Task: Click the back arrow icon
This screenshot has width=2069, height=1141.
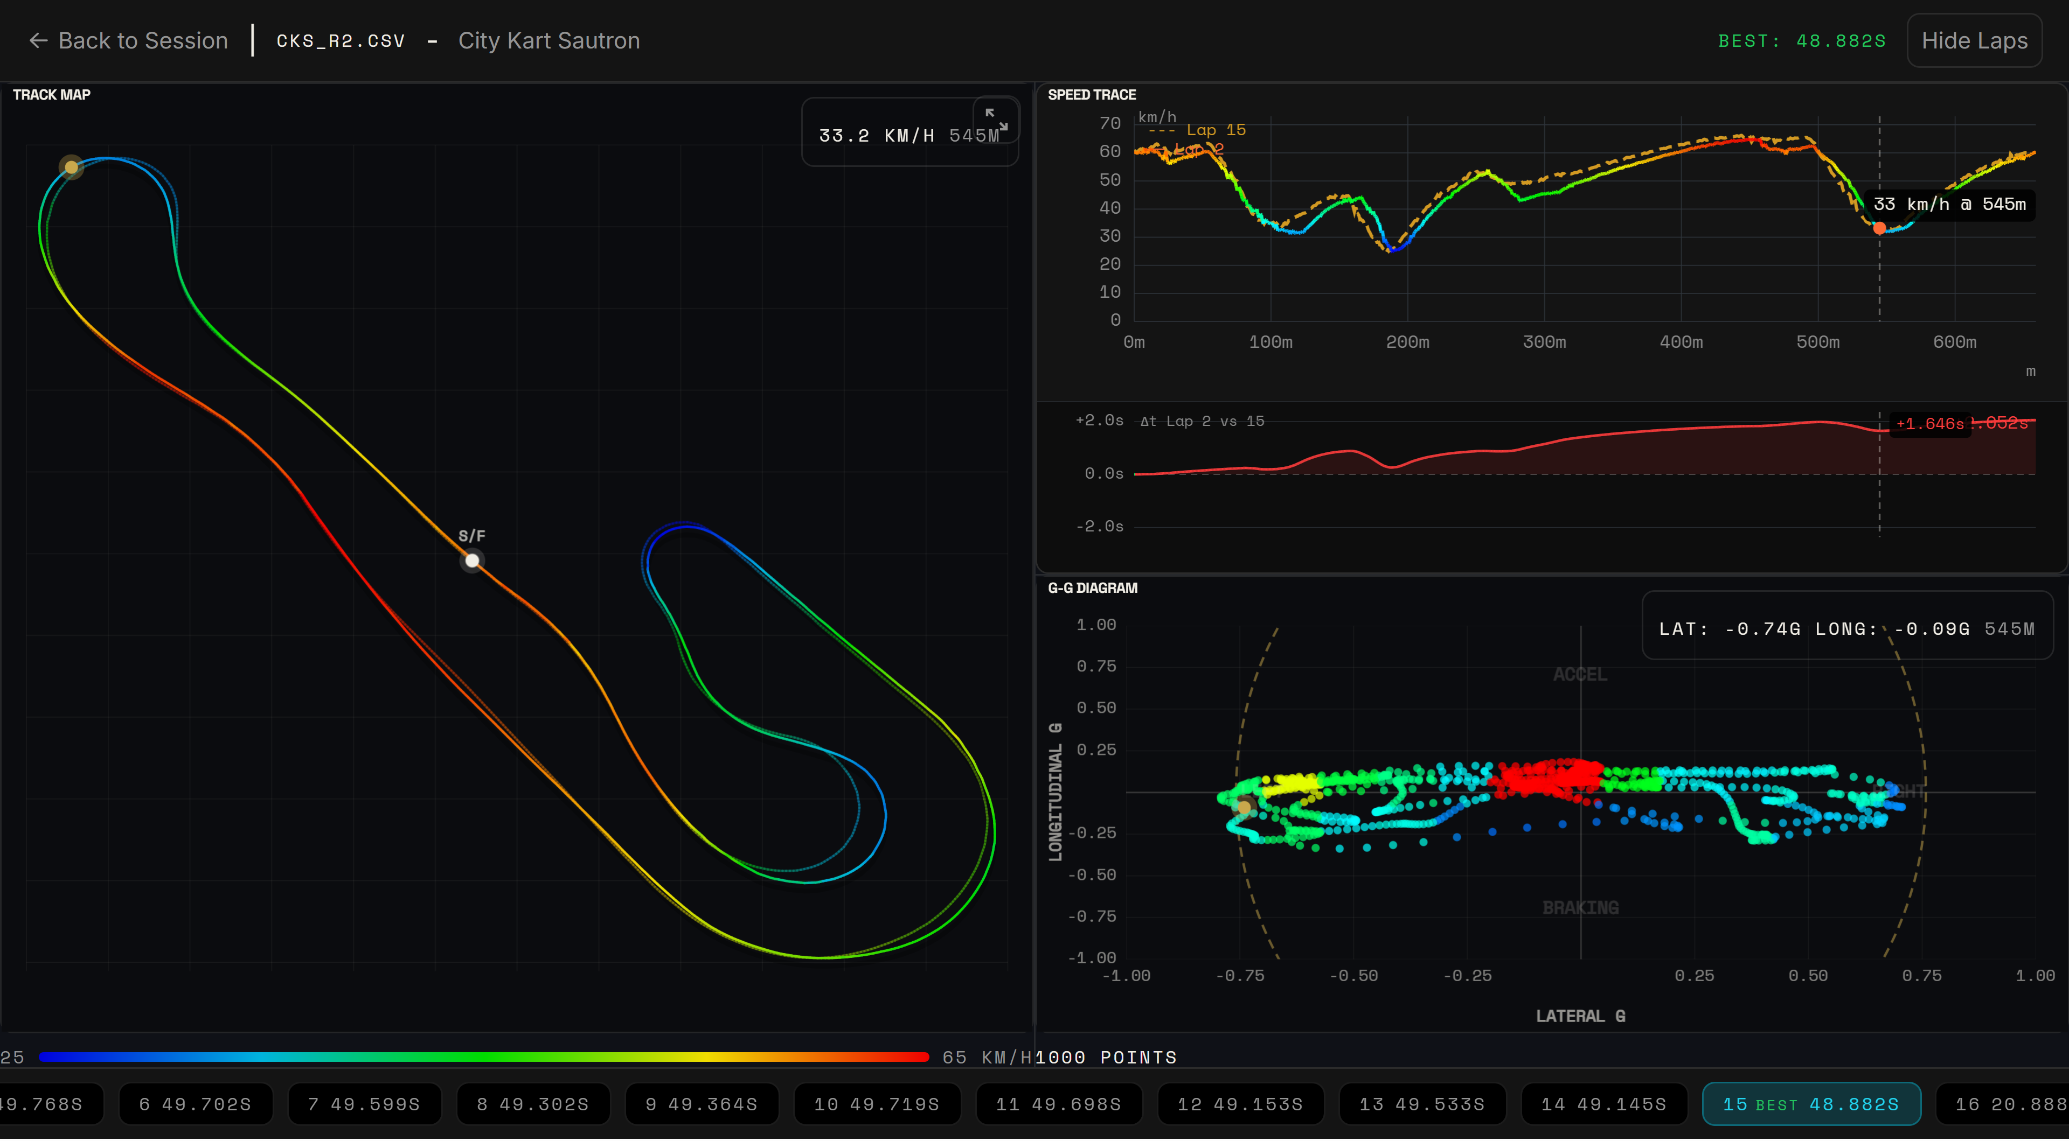Action: 38,41
